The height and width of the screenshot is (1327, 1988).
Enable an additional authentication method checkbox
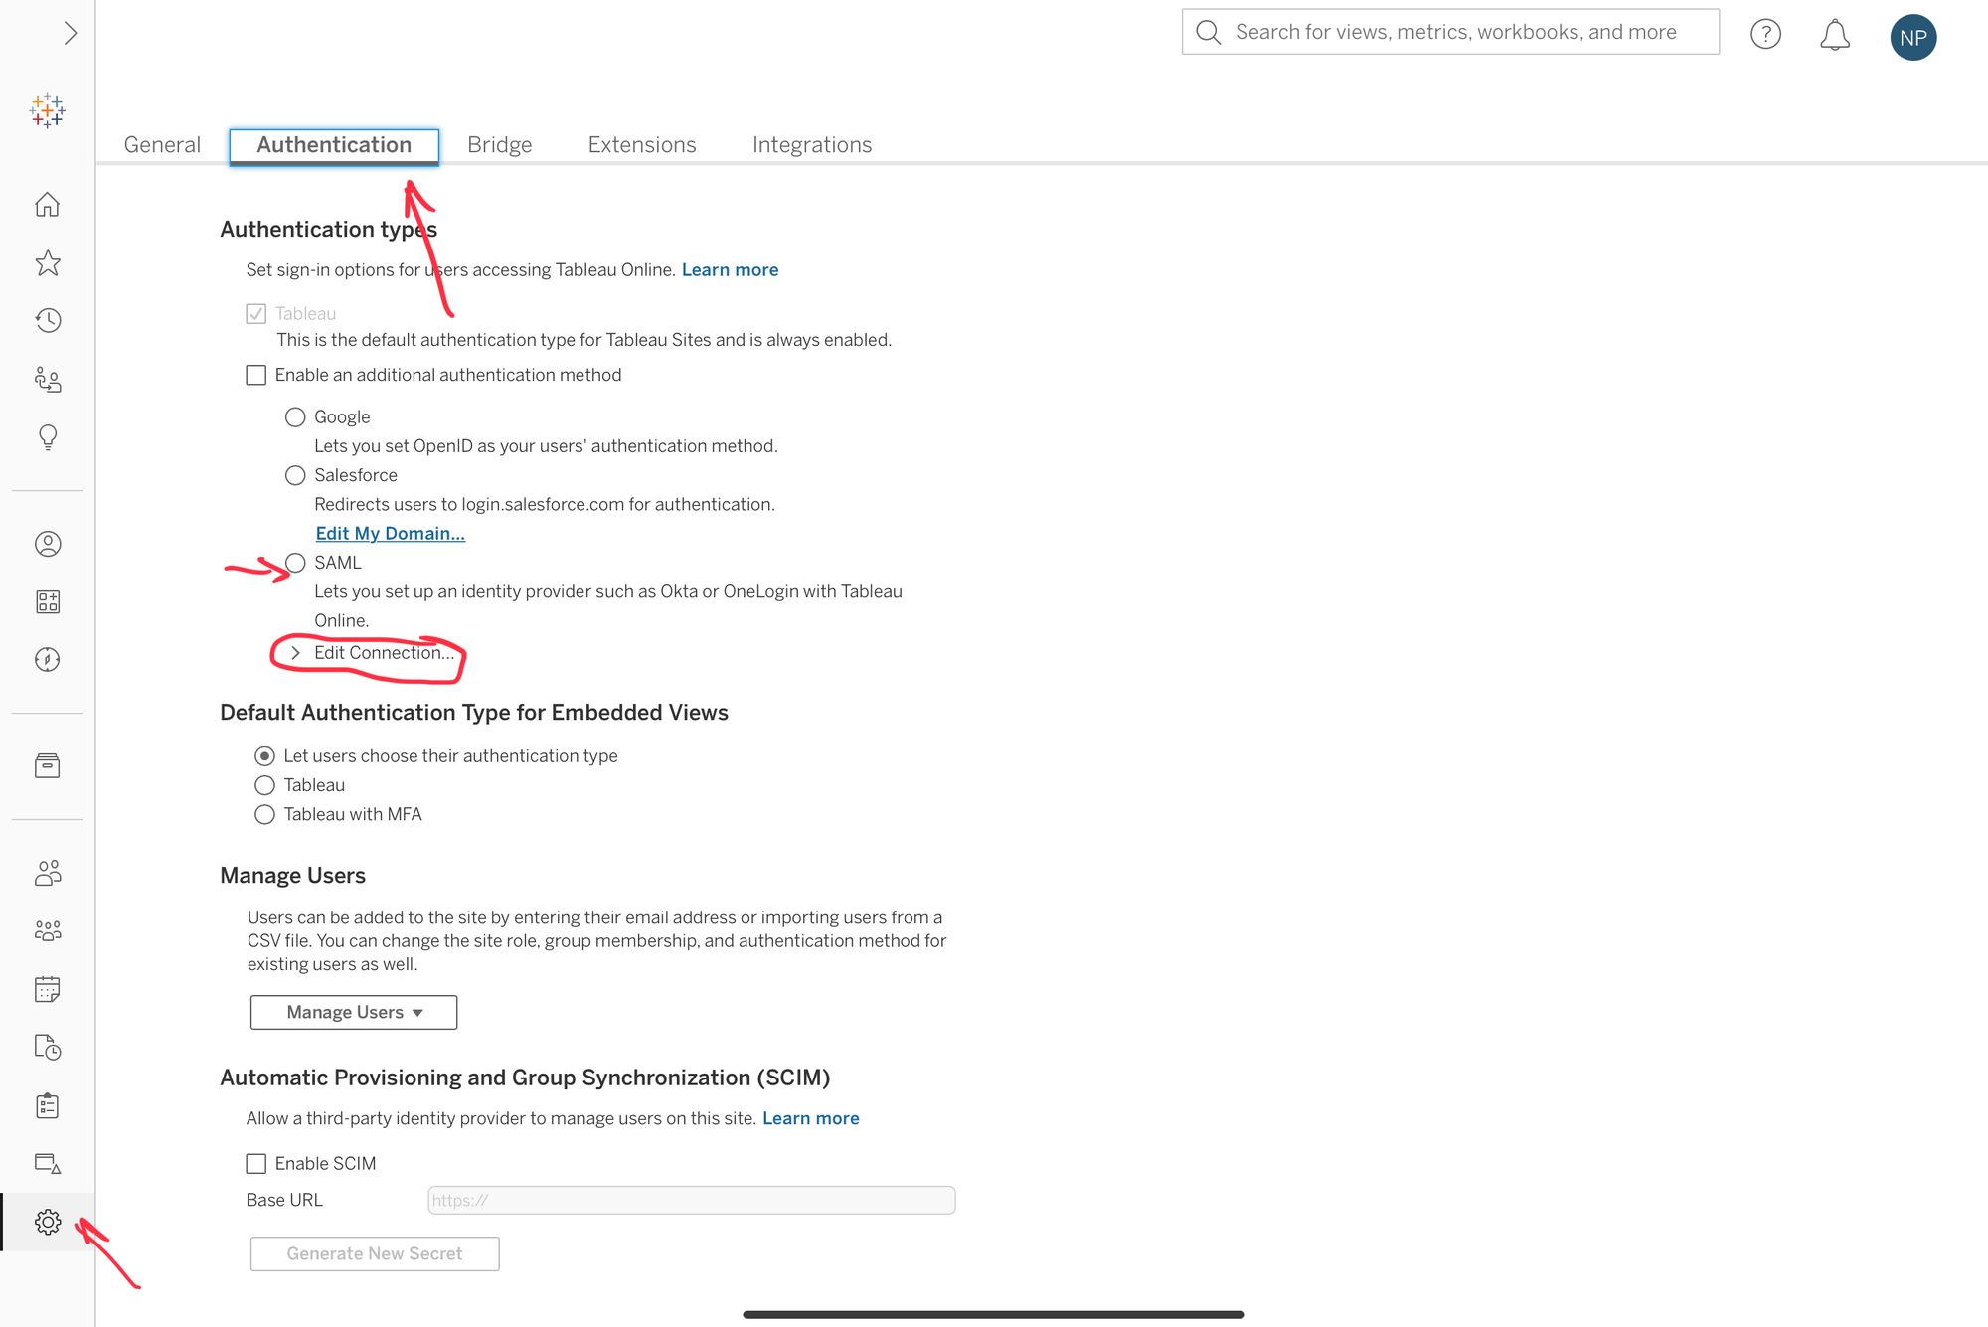pyautogui.click(x=256, y=375)
